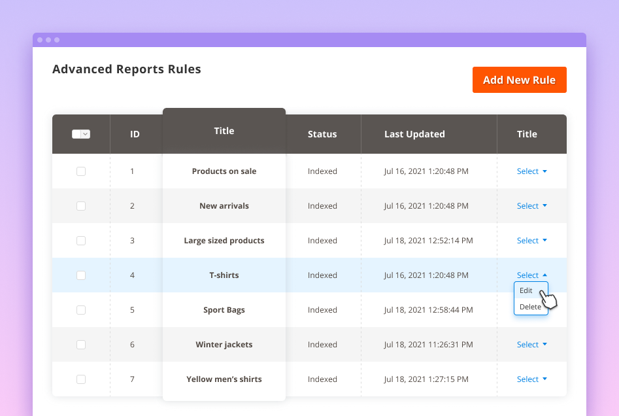Open the Select dropdown for "Sport Bags"
The height and width of the screenshot is (416, 619).
[531, 309]
